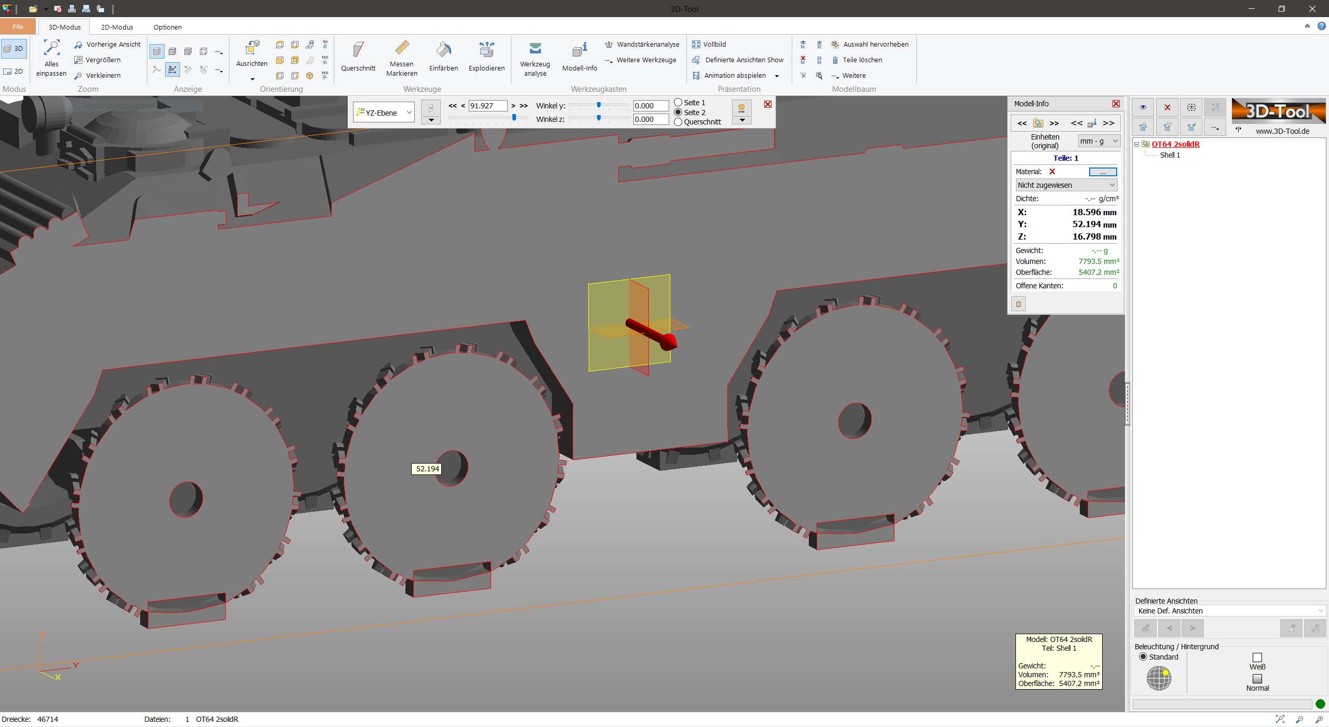Click the Material '...' button
This screenshot has height=727, width=1329.
point(1103,172)
